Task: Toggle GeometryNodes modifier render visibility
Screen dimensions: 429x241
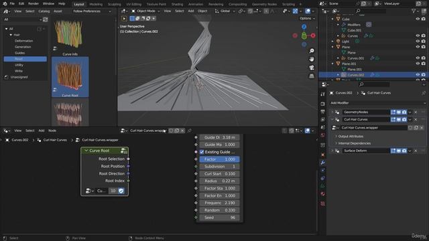Action: (x=404, y=112)
